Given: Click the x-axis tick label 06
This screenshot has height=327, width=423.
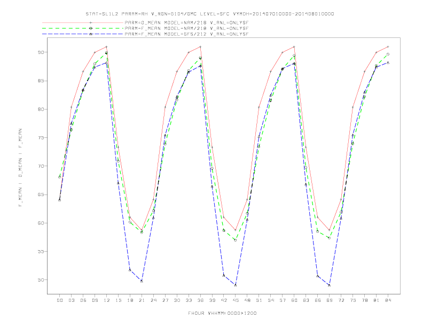Looking at the screenshot, I should (x=83, y=300).
